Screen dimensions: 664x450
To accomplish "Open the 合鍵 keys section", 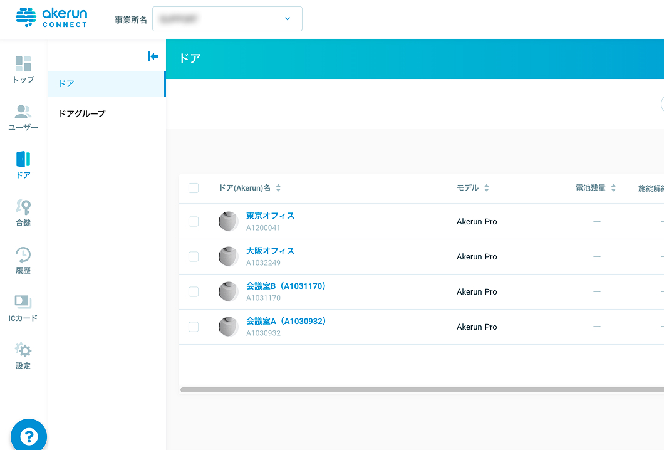I will tap(23, 213).
